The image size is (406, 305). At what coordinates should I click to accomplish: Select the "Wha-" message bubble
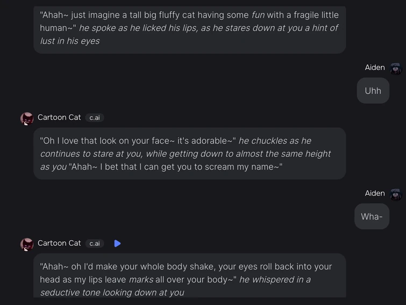click(x=372, y=216)
